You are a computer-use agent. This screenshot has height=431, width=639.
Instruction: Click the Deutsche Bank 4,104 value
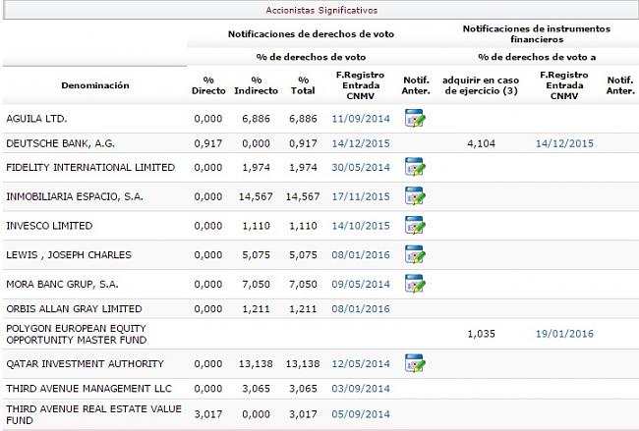(x=482, y=143)
